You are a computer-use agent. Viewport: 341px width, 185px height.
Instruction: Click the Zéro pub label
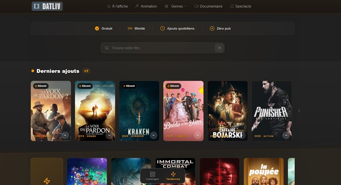(224, 29)
